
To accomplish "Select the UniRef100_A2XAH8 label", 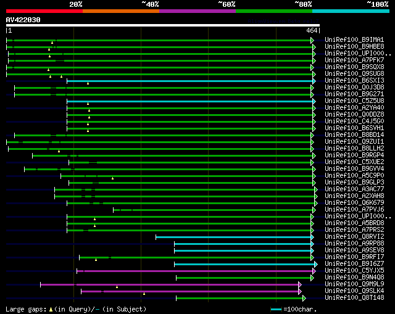I will (354, 196).
